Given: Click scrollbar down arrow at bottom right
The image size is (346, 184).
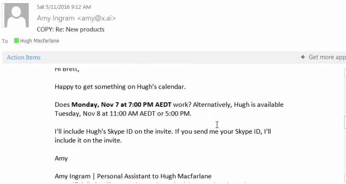Looking at the screenshot, I should point(344,180).
